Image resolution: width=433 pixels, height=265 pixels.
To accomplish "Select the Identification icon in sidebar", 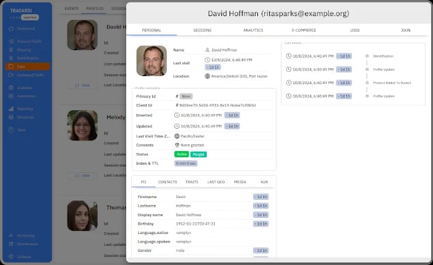I will tap(11, 58).
